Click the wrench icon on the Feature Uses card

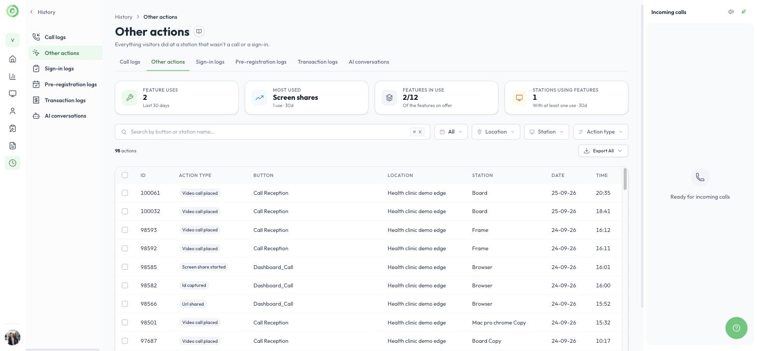click(129, 97)
